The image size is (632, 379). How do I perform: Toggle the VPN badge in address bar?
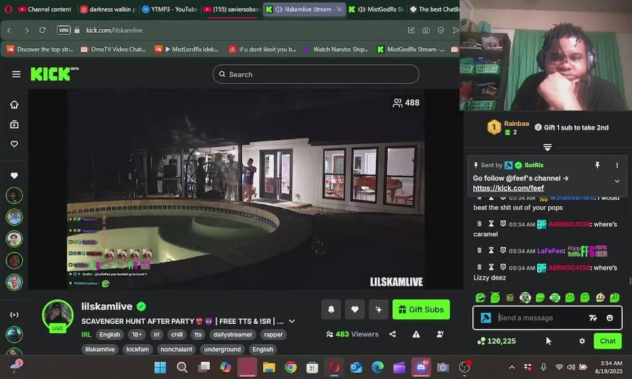[64, 31]
